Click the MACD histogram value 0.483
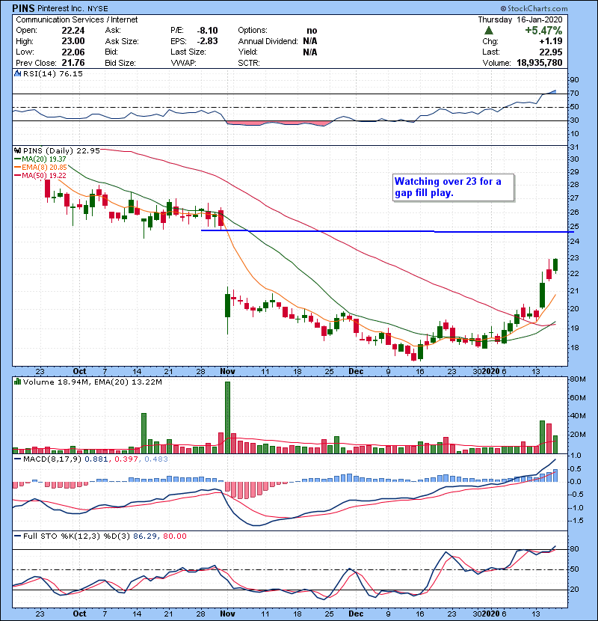Viewport: 598px width, 621px height. pos(156,459)
